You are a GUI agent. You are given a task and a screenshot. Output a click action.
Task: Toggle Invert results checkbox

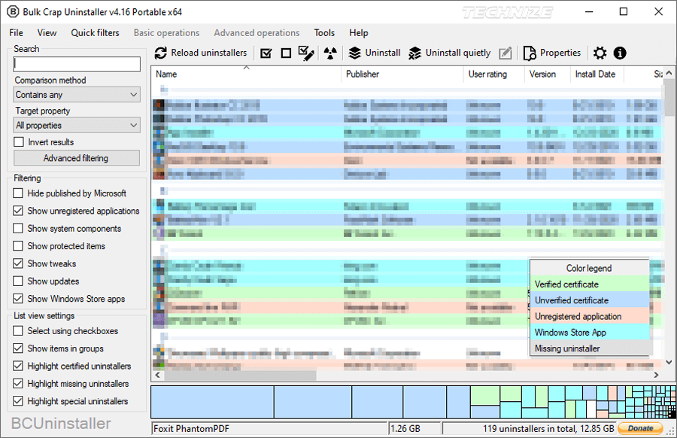[19, 142]
